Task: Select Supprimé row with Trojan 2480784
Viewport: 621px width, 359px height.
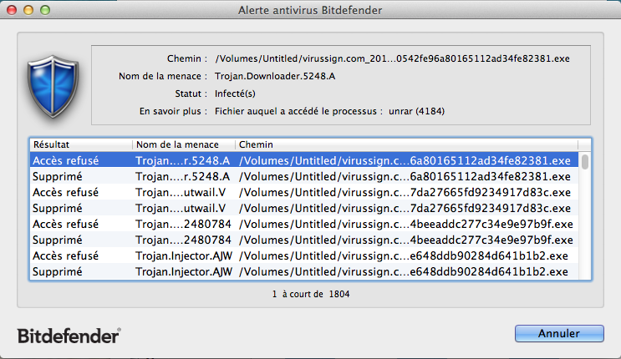Action: (x=304, y=240)
